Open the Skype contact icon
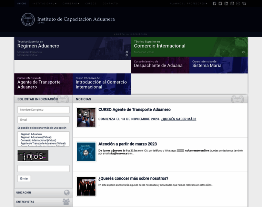Screen dimensions: 262x207 244,3
